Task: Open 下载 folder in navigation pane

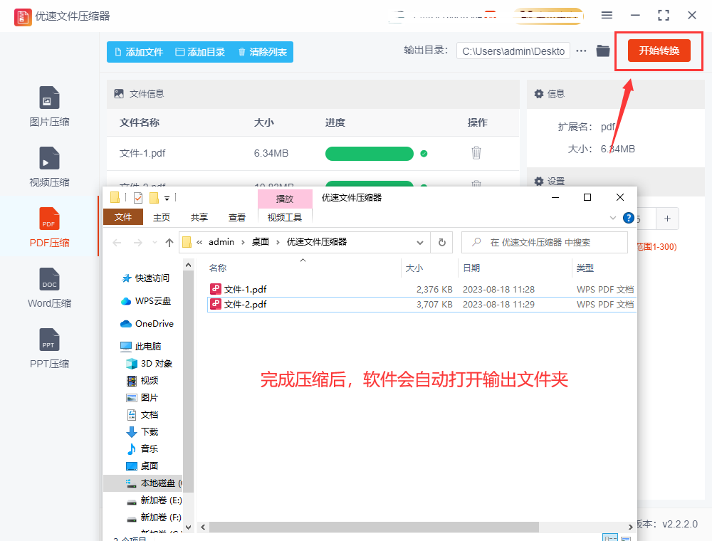Action: [x=142, y=431]
